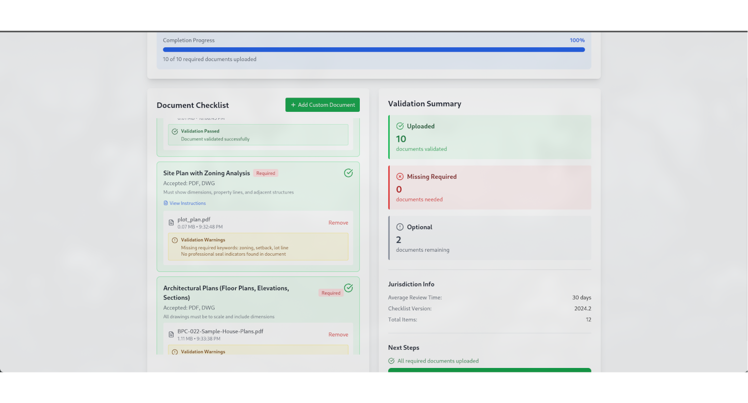Remove the plot_plan.pdf file
Viewport: 748px width, 403px height.
coord(338,223)
